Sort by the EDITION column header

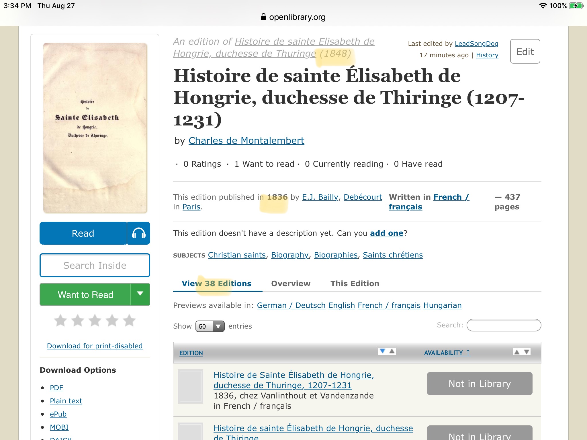(x=191, y=353)
